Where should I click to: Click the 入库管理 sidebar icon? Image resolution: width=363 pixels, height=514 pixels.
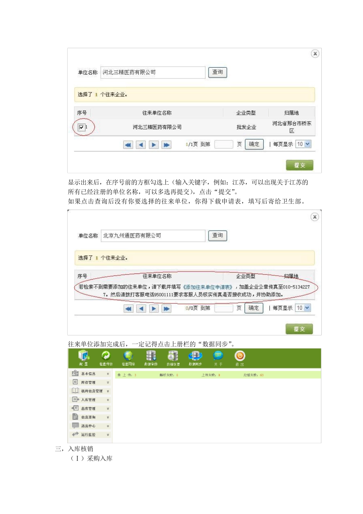pos(75,399)
